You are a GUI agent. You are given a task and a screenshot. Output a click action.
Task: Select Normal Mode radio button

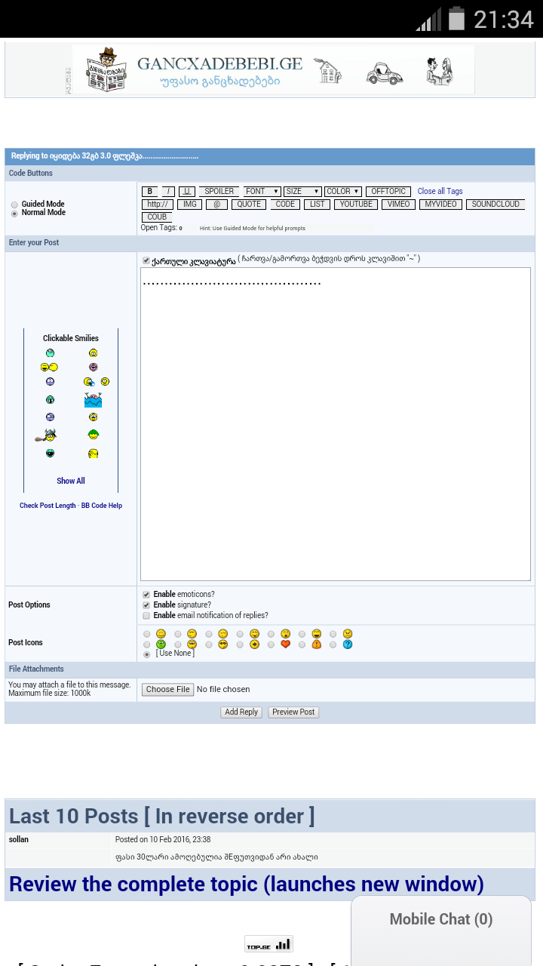14,214
